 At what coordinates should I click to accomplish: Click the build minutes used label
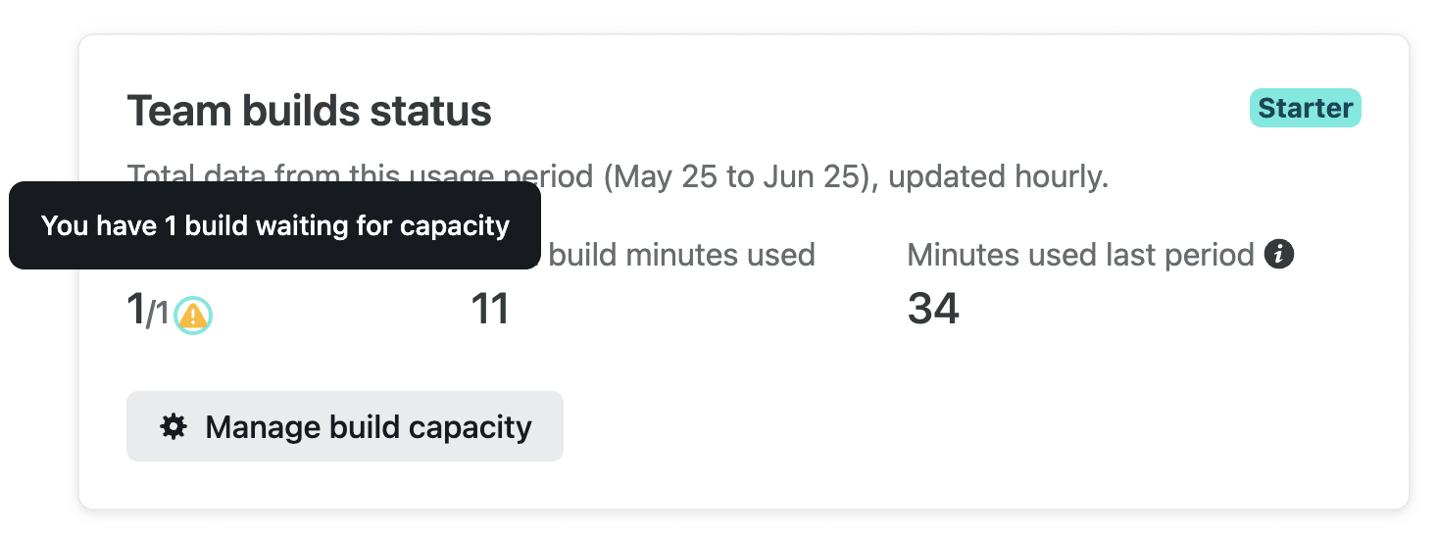(x=681, y=256)
